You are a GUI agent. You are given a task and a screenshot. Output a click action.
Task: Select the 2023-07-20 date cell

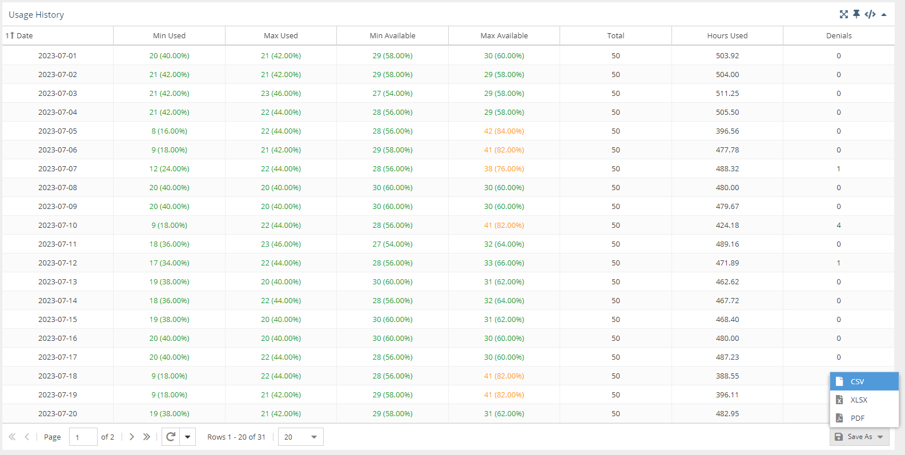(x=58, y=413)
